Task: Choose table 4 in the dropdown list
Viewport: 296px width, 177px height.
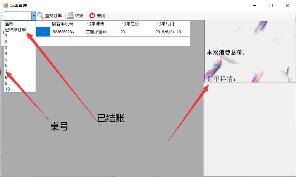Action: (20, 54)
